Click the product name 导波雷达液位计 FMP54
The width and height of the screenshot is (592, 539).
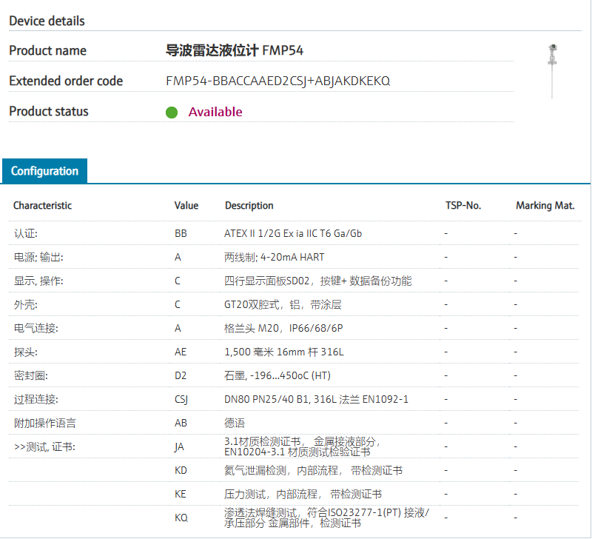pyautogui.click(x=235, y=51)
